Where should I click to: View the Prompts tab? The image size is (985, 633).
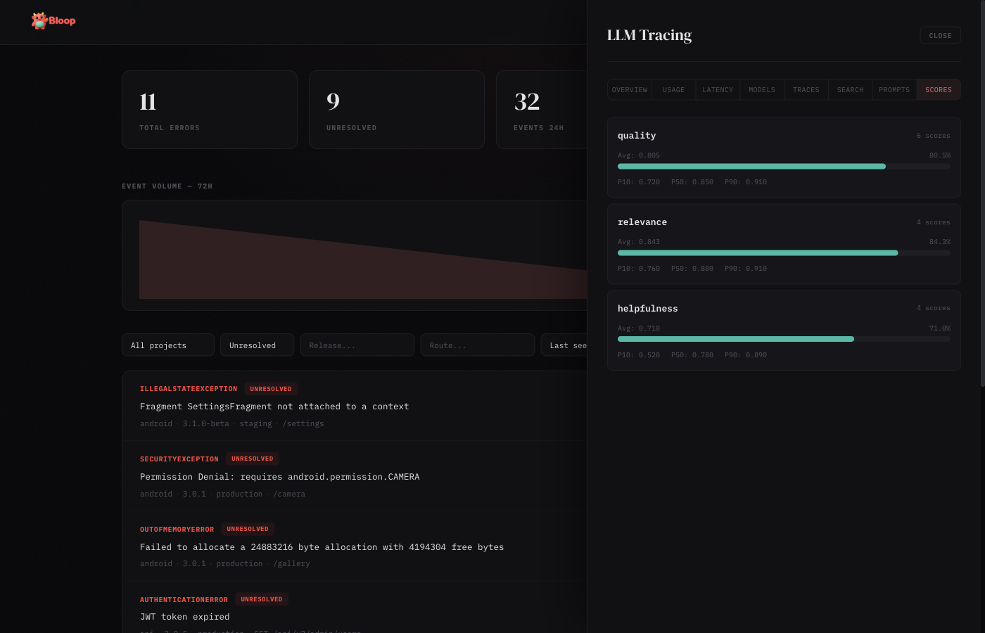894,90
